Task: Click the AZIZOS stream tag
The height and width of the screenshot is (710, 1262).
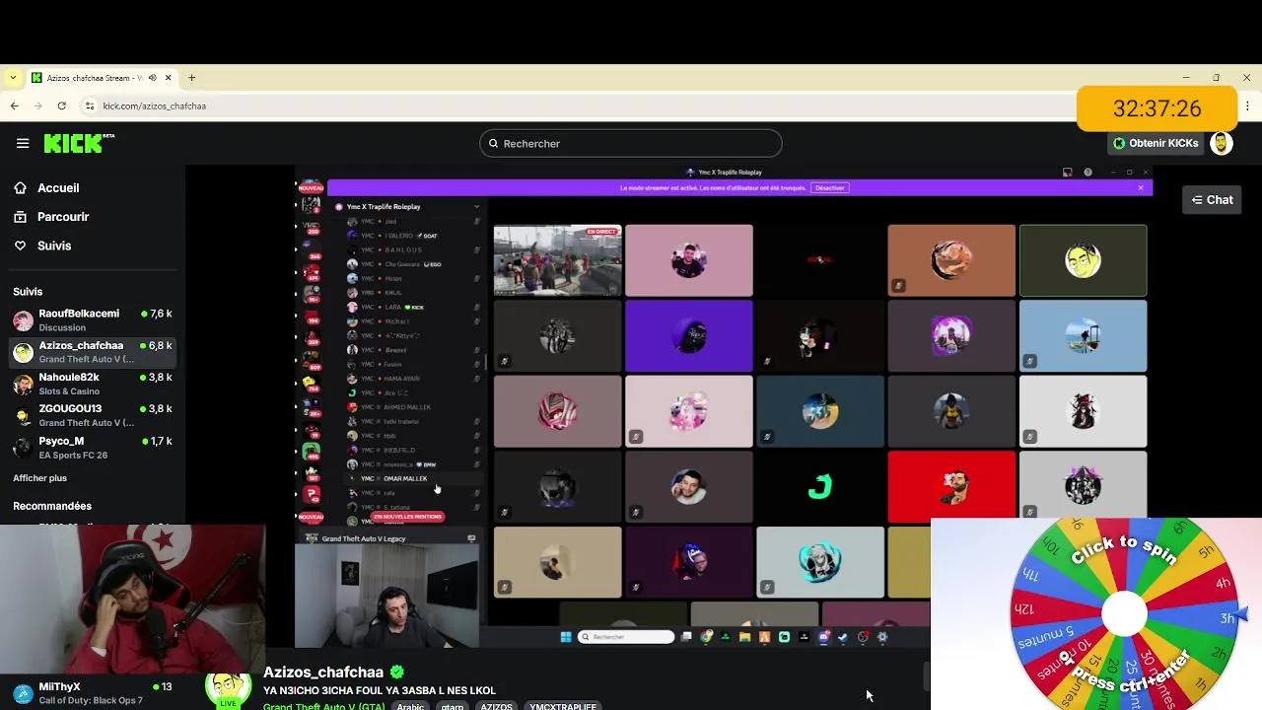Action: click(496, 706)
